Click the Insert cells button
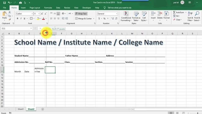Viewport: 202px width, 114px height. pyautogui.click(x=153, y=16)
